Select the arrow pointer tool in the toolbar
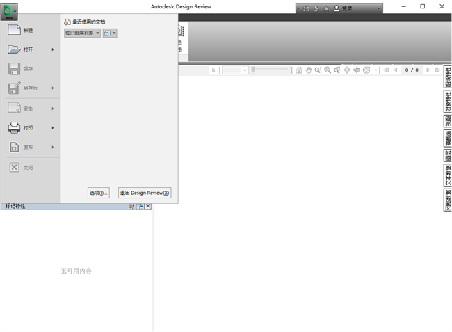 (213, 70)
